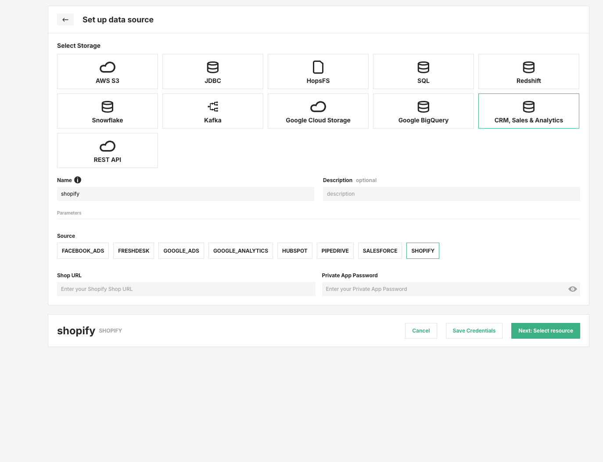The height and width of the screenshot is (462, 603).
Task: Choose Kafka as the storage
Action: pos(212,111)
